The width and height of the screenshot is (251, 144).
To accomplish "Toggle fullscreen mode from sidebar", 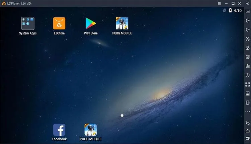I will tap(247, 85).
